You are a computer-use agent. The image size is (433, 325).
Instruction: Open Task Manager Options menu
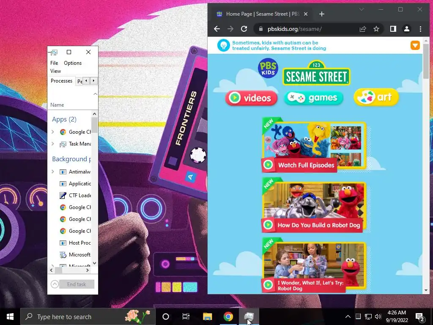point(73,63)
